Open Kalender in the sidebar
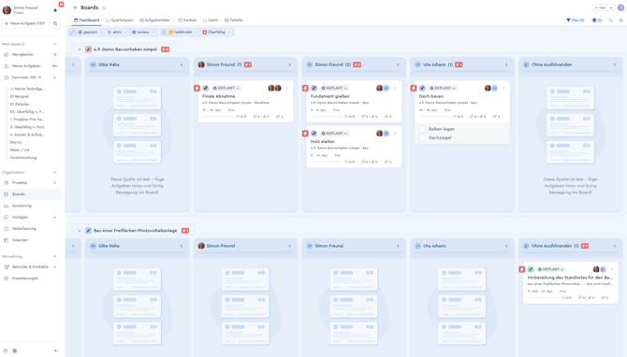Viewport: 627px width, 357px height. click(x=20, y=240)
